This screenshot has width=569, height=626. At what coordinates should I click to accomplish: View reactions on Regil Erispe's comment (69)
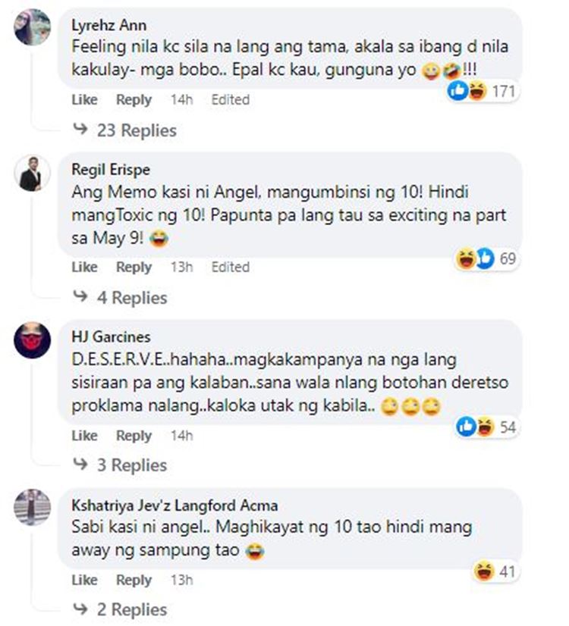(x=487, y=258)
